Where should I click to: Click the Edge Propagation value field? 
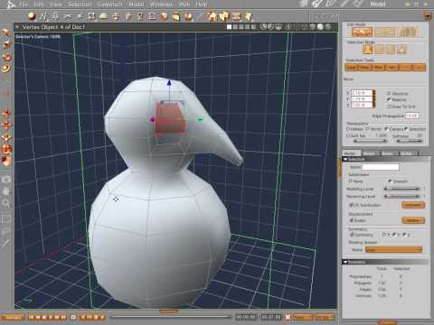tap(412, 116)
